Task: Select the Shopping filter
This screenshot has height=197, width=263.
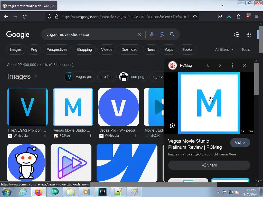Action: (x=84, y=50)
